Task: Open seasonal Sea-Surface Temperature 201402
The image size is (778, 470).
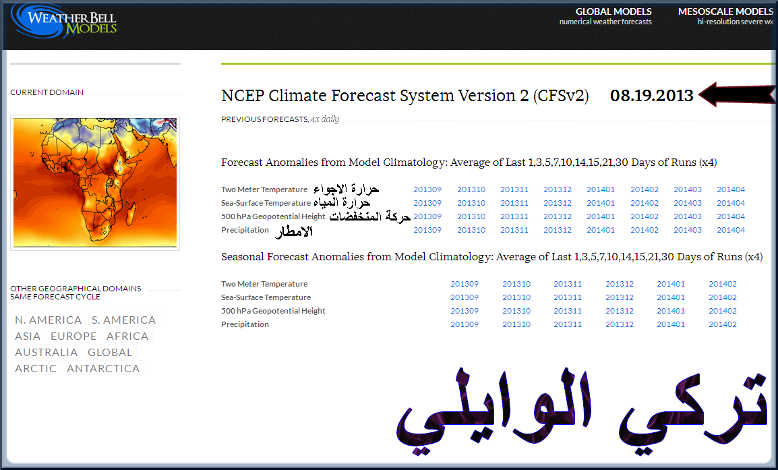Action: tap(723, 297)
